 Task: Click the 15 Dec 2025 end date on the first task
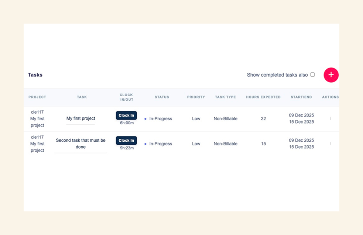301,122
